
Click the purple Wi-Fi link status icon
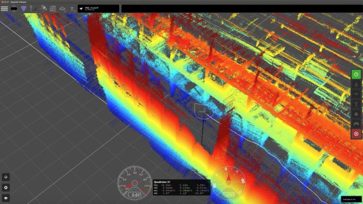(x=24, y=9)
